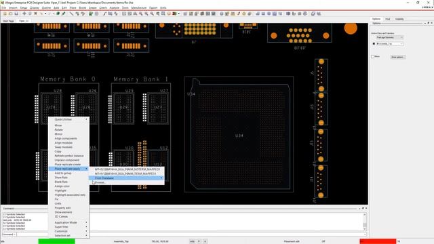Expand Selection set submenu

click(x=69, y=235)
